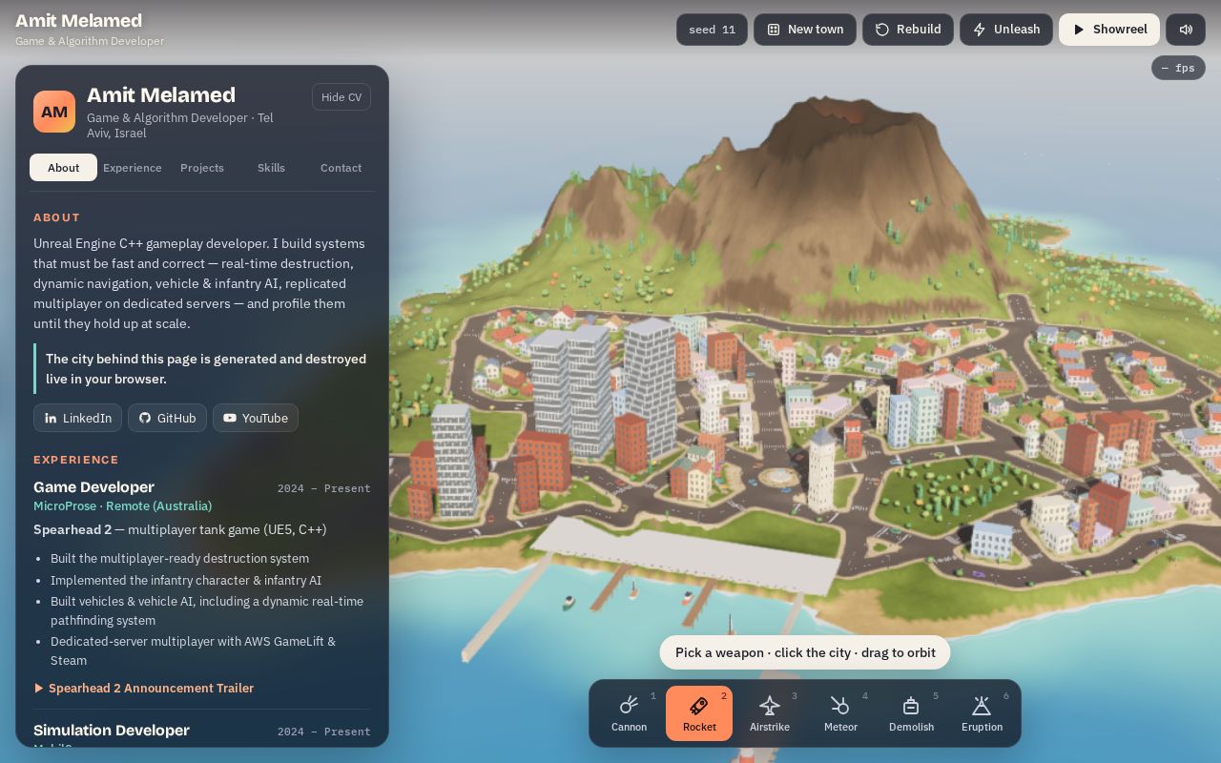Image resolution: width=1221 pixels, height=763 pixels.
Task: Click the "Simulation Developer" heading
Action: (112, 730)
